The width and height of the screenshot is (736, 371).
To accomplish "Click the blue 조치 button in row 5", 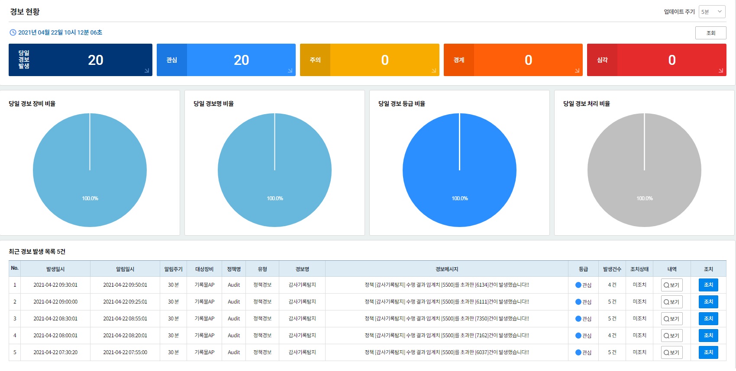I will coord(708,352).
